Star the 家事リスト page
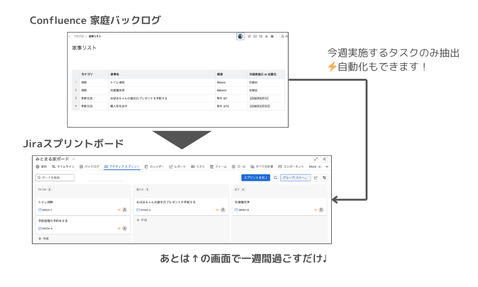The image size is (478, 287). point(266,36)
